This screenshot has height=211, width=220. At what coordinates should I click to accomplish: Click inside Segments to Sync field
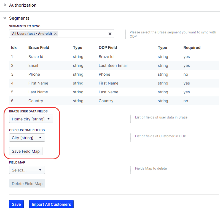coord(83,34)
